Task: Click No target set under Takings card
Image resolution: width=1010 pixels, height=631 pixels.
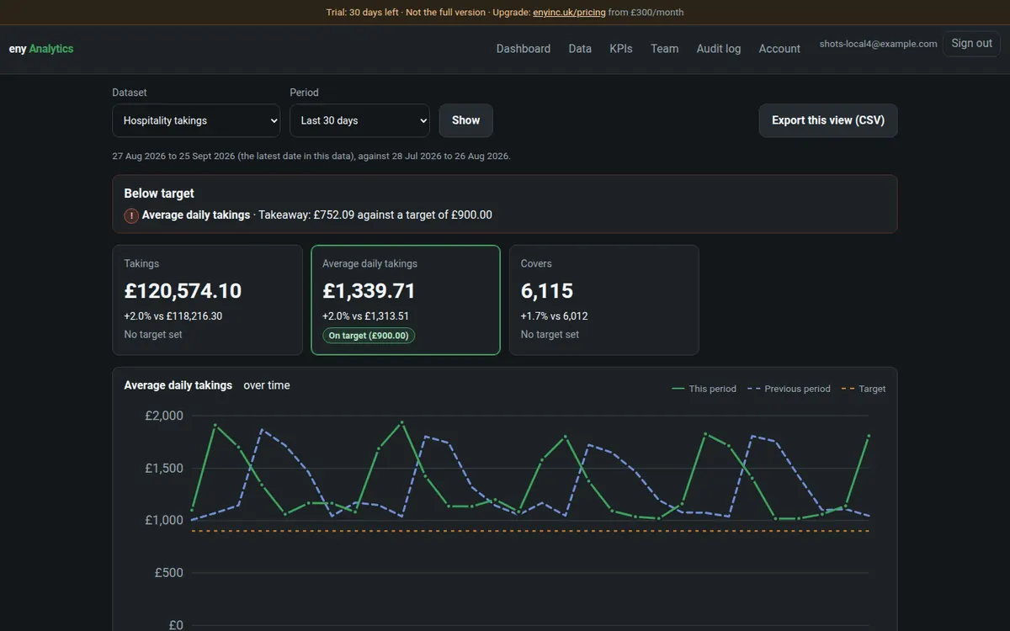Action: (153, 335)
